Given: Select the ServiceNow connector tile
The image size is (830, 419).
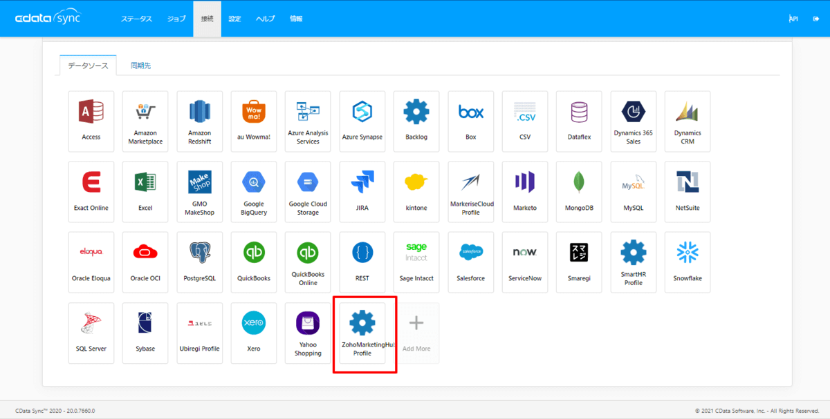Looking at the screenshot, I should (x=525, y=262).
